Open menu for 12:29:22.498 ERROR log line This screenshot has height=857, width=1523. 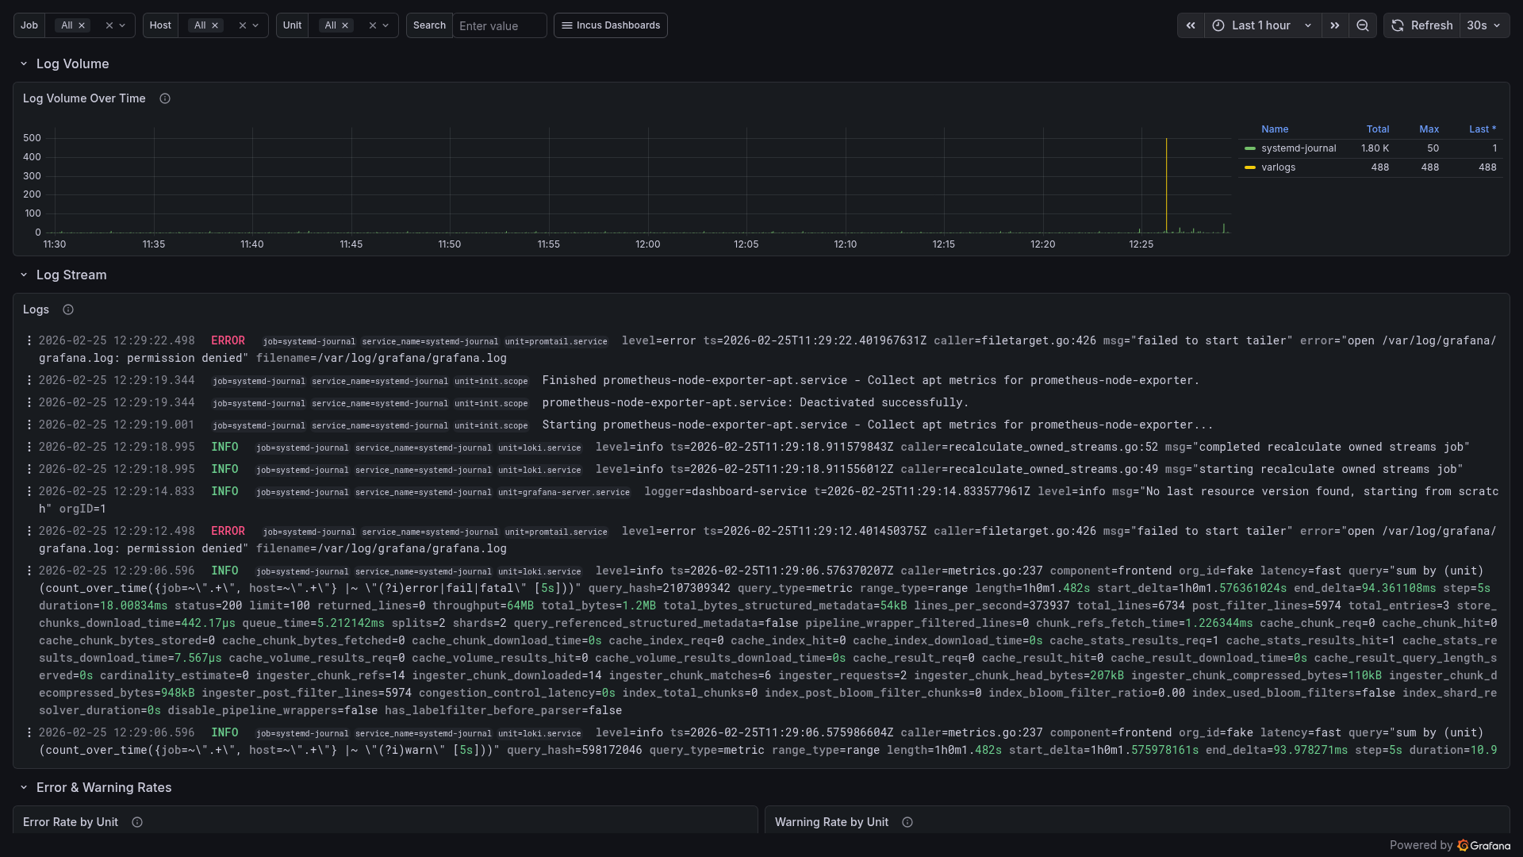[29, 340]
